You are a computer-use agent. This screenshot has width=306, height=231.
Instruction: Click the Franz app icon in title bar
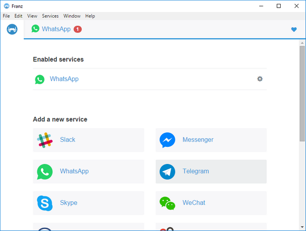click(7, 6)
